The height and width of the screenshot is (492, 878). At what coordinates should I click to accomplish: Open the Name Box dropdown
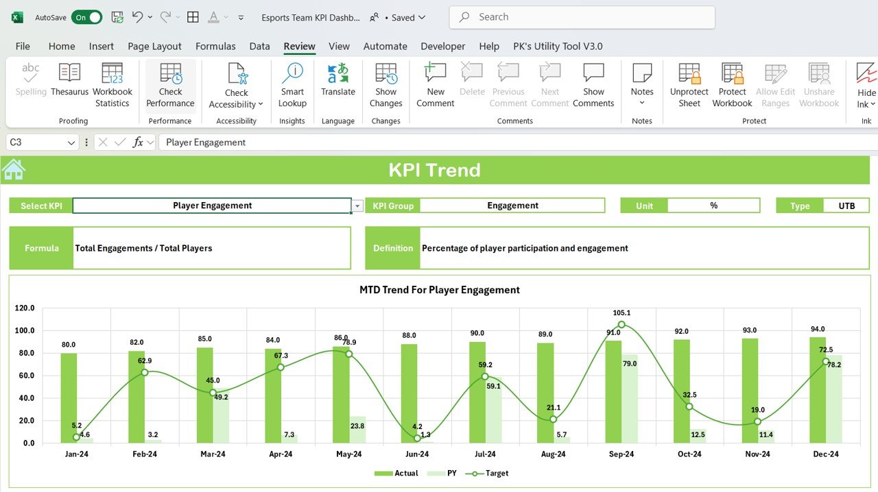click(72, 142)
